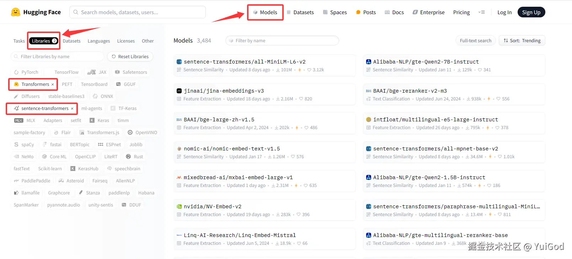Open mixedbread-ai/mxbai-embed-large-v1 model card
This screenshot has height=259, width=572.
264,181
